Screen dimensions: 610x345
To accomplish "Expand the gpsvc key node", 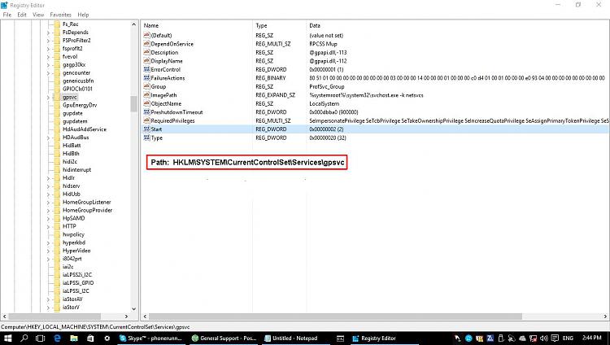I will tap(48, 98).
